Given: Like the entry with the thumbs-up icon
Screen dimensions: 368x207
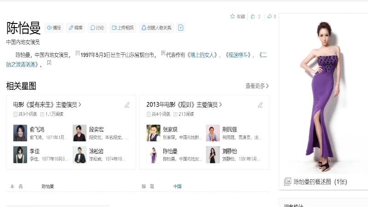Looking at the screenshot, I should 253,17.
